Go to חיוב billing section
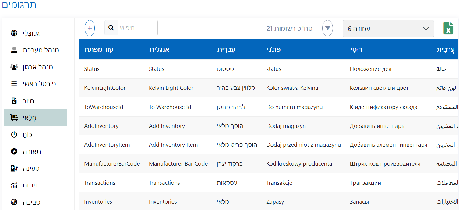This screenshot has width=459, height=210. point(28,101)
